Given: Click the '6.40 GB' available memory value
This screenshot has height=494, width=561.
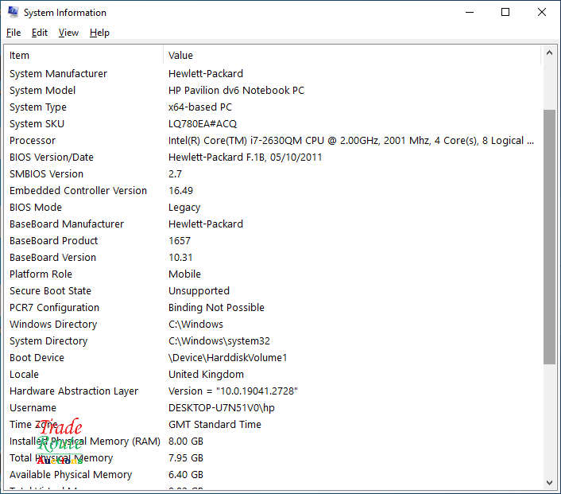Looking at the screenshot, I should tap(186, 475).
